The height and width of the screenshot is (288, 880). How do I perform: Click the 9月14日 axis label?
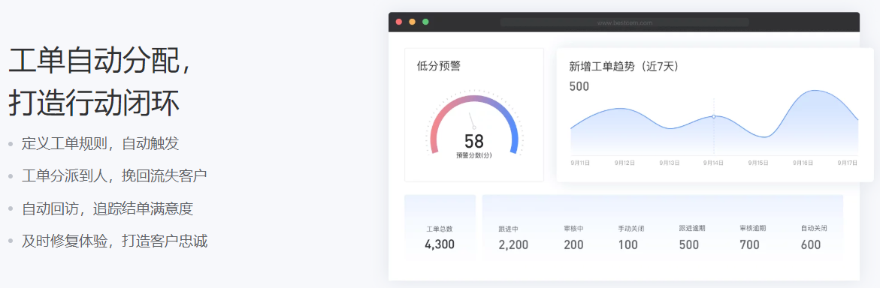[x=713, y=163]
